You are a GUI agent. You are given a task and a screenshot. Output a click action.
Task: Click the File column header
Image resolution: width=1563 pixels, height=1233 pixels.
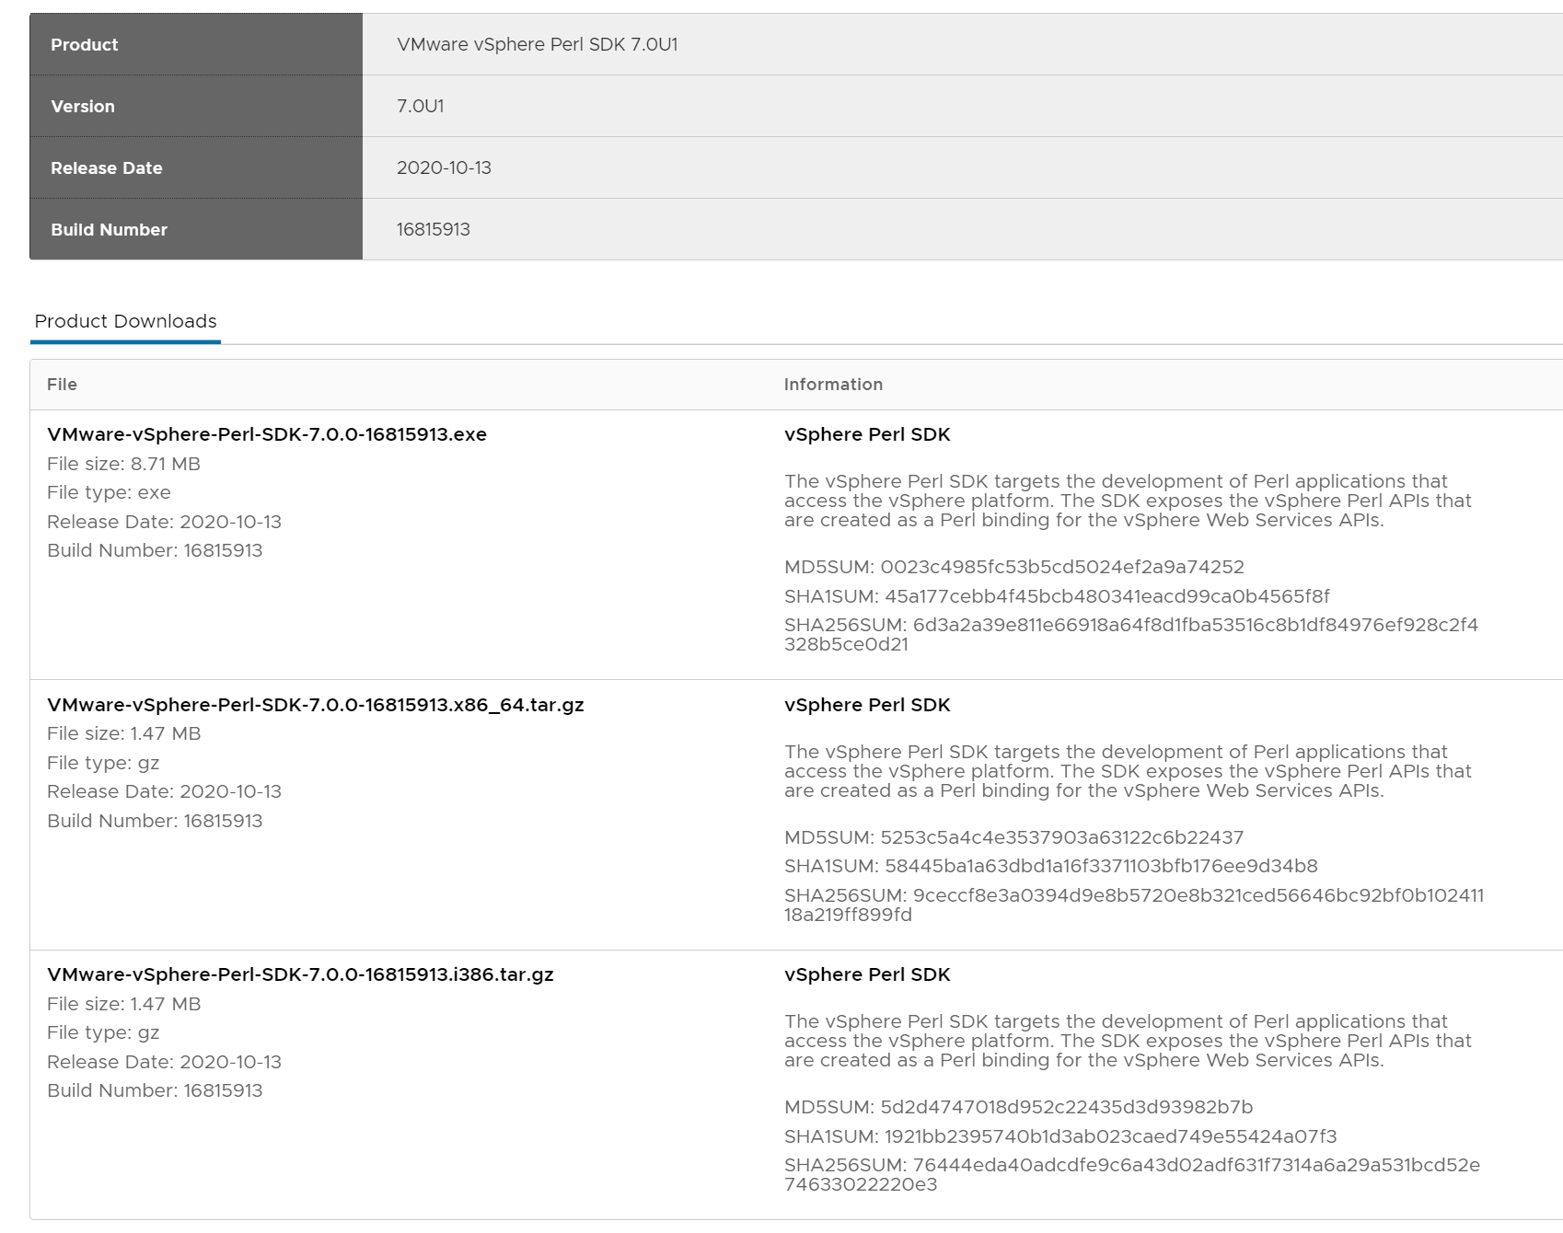click(x=62, y=385)
